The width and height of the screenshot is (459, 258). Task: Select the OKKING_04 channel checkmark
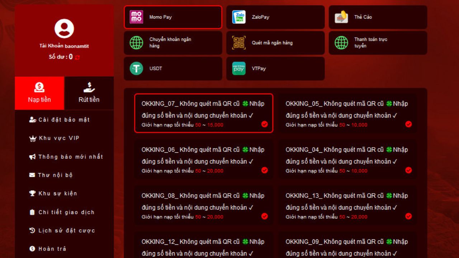(408, 170)
